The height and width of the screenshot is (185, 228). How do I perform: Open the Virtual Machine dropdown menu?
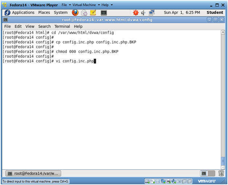(x=86, y=5)
